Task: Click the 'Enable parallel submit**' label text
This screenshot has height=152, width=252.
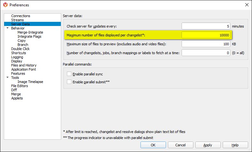Action: coord(91,82)
